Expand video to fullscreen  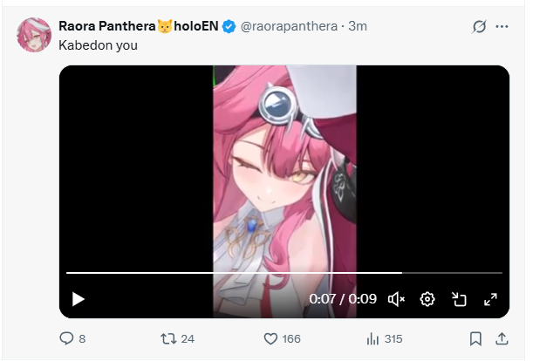[x=490, y=299]
